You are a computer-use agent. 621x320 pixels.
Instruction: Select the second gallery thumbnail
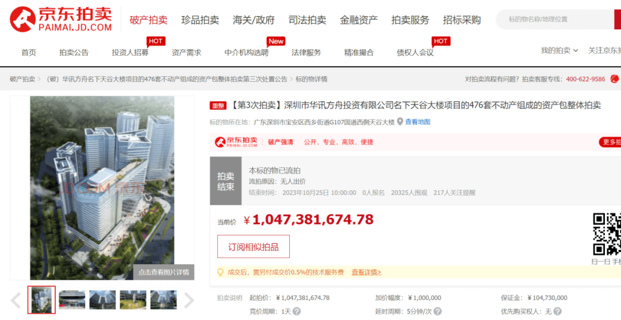(x=72, y=300)
